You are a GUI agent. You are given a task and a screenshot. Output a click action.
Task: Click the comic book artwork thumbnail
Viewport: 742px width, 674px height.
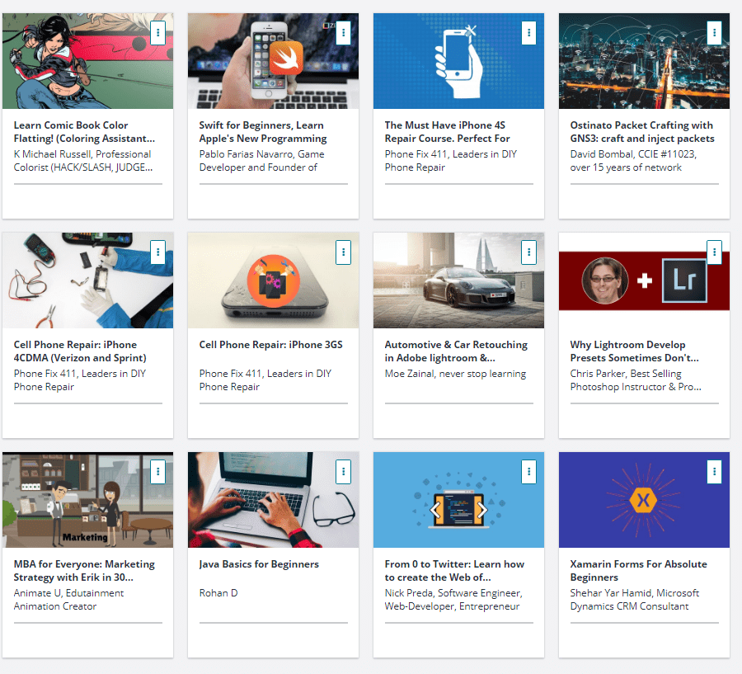(x=87, y=60)
